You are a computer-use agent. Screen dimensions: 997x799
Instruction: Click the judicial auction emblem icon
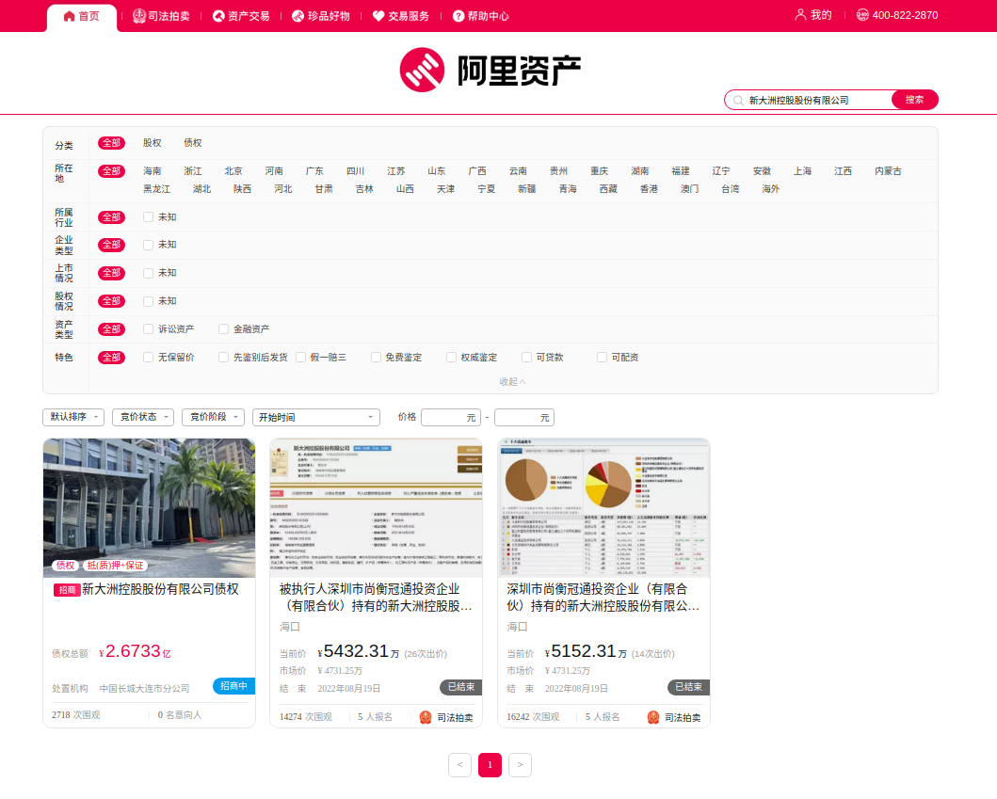(138, 16)
